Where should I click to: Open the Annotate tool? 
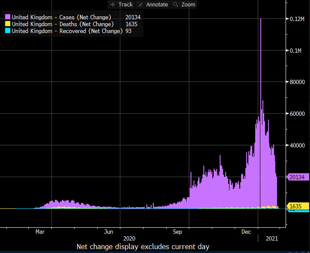point(152,5)
